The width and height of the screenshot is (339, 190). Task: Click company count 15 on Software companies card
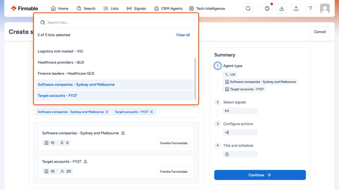49,143
